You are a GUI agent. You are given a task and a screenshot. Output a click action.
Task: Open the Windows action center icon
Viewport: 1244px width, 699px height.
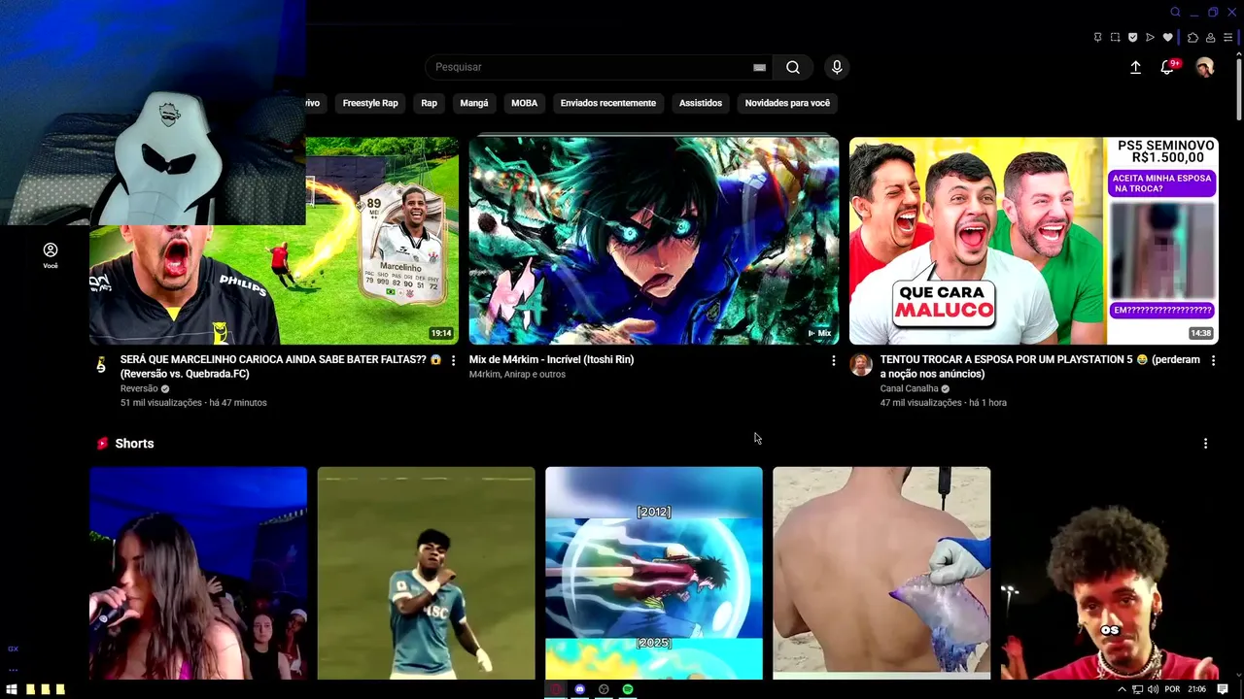pyautogui.click(x=1223, y=689)
